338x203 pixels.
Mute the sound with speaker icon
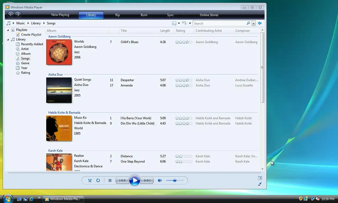coord(159,180)
